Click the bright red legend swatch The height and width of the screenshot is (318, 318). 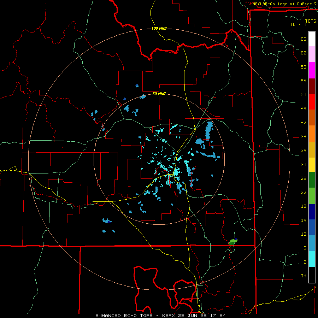(x=312, y=102)
